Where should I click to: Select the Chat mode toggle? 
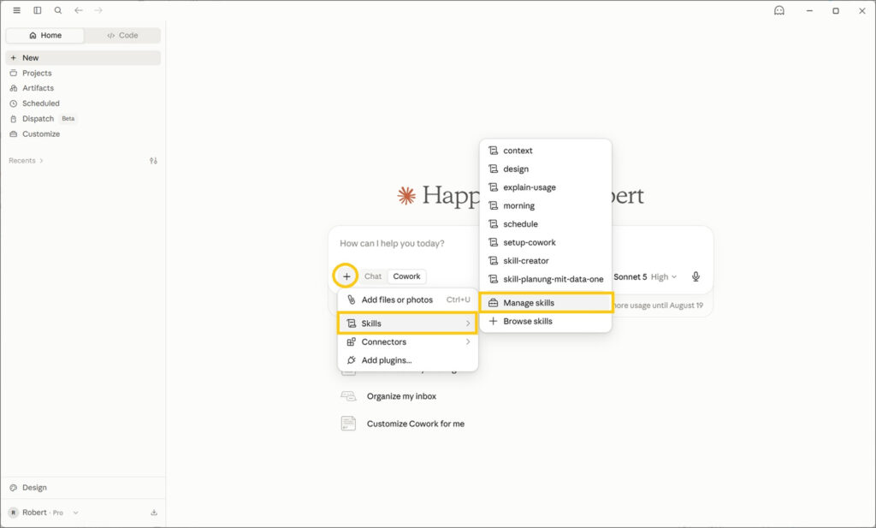coord(373,276)
